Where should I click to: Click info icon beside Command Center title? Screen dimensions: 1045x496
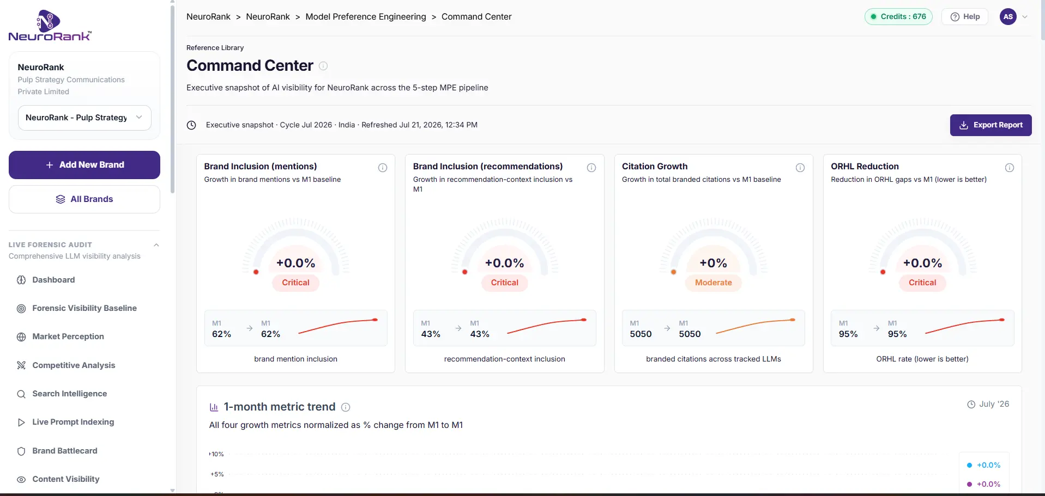click(x=323, y=66)
